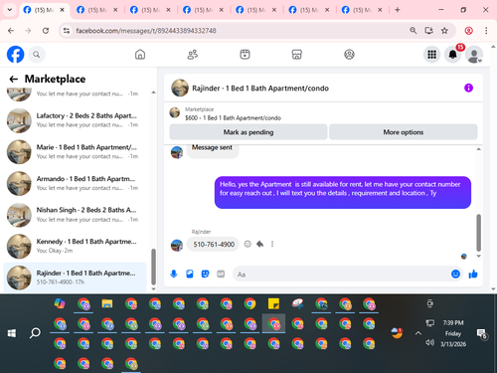Screen dimensions: 497x373
Task: Choose a GIF from the GIF icon
Action: click(221, 274)
